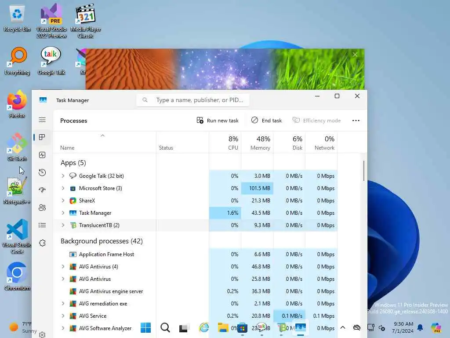Image resolution: width=450 pixels, height=338 pixels.
Task: Select the Chromium desktop icon
Action: tap(17, 276)
